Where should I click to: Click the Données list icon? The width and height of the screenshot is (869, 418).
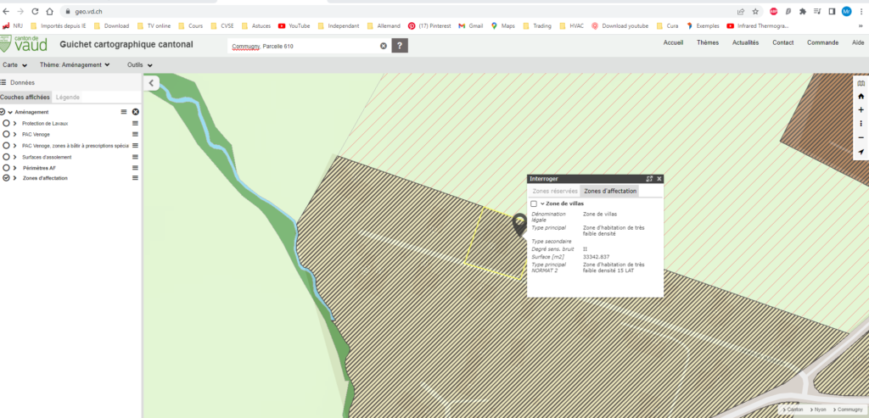tap(3, 82)
